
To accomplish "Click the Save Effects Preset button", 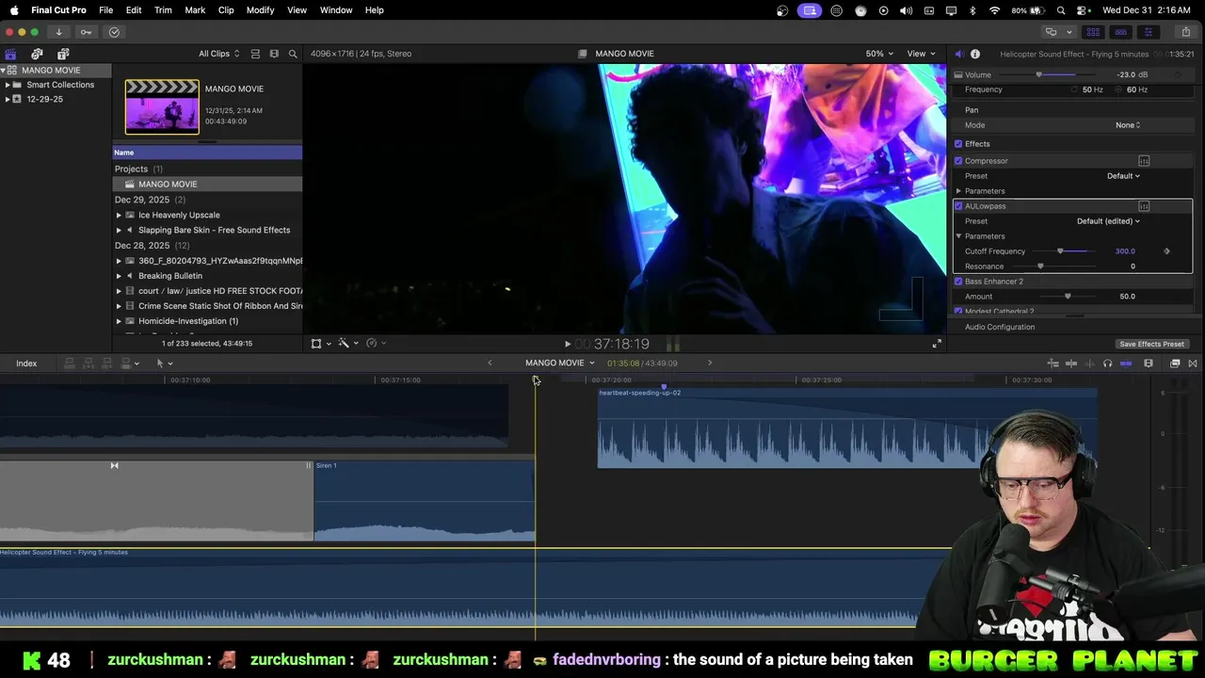I will [x=1151, y=344].
